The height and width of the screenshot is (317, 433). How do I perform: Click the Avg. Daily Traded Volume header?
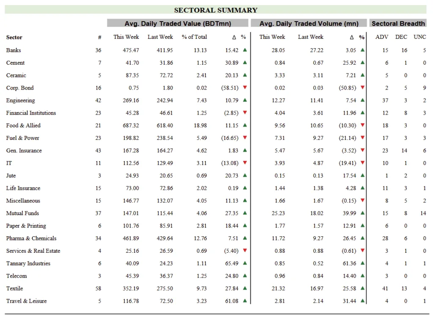point(309,24)
